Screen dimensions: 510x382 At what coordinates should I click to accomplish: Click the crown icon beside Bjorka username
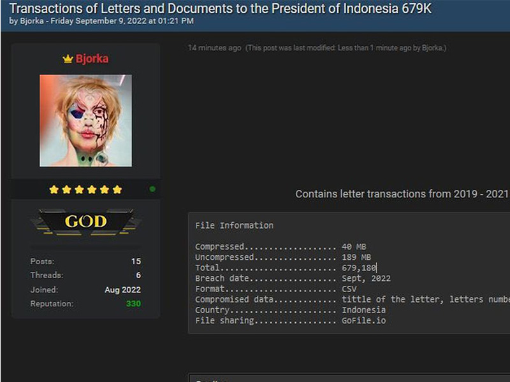pyautogui.click(x=68, y=59)
